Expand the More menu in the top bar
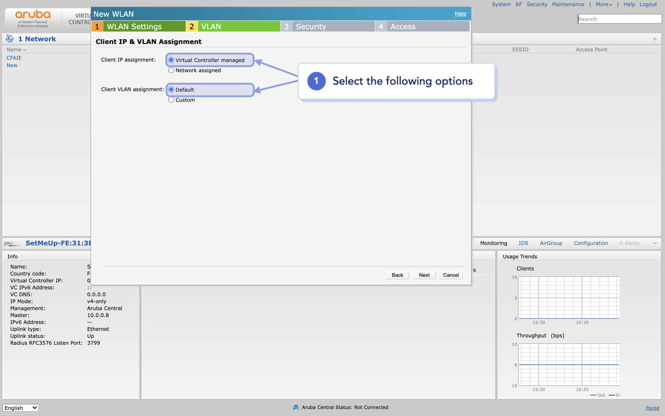 (x=604, y=4)
